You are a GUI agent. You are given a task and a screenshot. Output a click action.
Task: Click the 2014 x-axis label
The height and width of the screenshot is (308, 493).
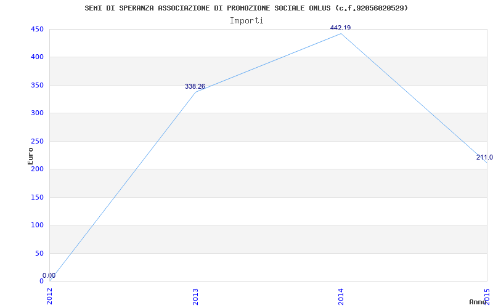click(341, 296)
